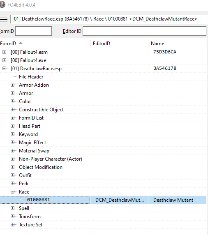Expand the Armor group
Viewport: 208px width, 235px height.
[13, 93]
